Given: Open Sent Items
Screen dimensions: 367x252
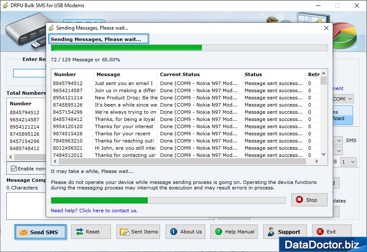Looking at the screenshot, I should (x=138, y=232).
